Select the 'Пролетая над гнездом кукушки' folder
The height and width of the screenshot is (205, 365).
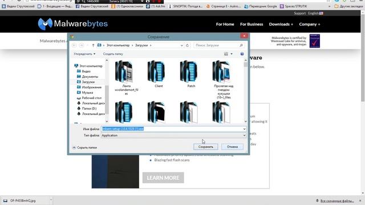point(224,80)
